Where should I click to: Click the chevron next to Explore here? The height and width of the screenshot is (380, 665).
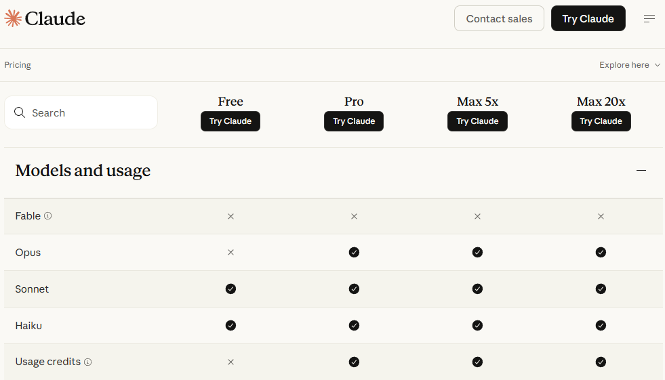coord(658,65)
